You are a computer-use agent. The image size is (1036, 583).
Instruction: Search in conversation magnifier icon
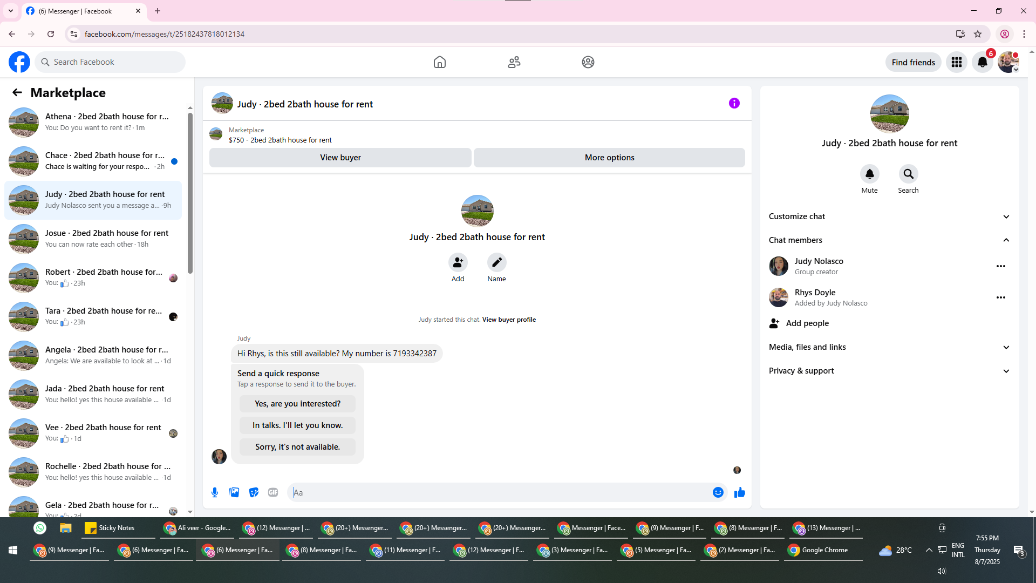coord(909,174)
